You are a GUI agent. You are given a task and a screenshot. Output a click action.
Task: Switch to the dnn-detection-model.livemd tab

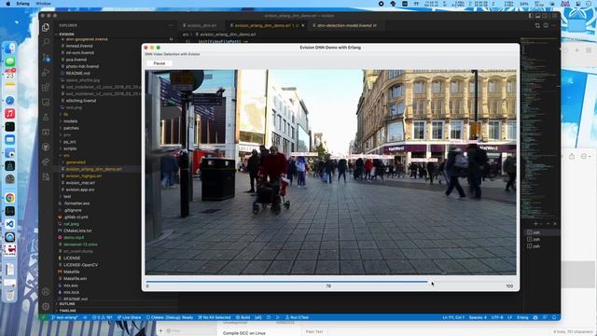point(345,25)
